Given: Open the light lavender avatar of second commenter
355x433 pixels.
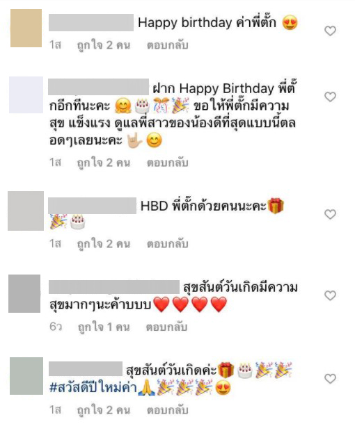Looking at the screenshot, I should (26, 95).
